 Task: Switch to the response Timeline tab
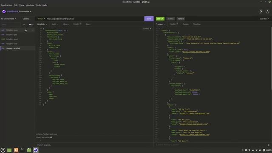(197, 24)
